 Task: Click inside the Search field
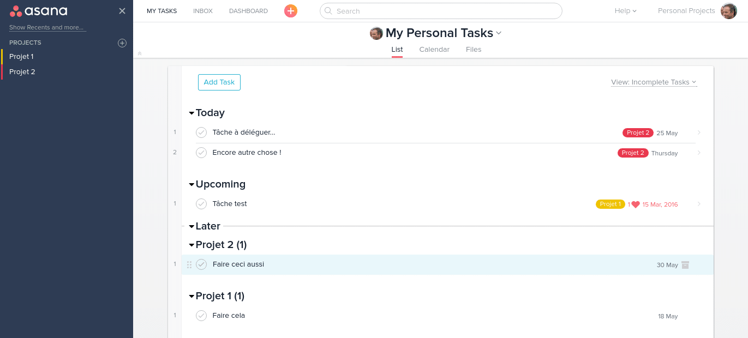click(441, 11)
